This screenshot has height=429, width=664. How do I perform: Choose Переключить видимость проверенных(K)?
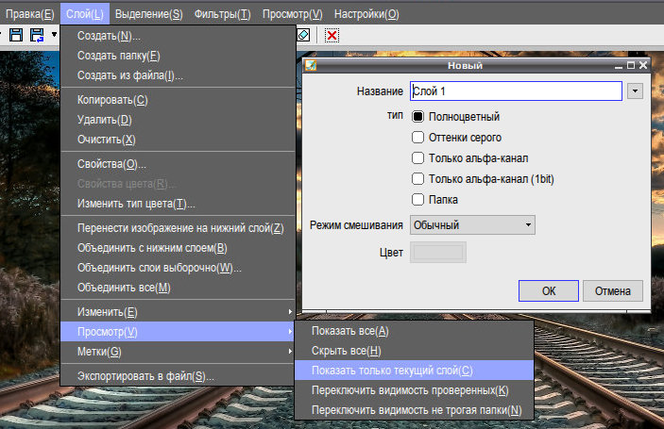(414, 390)
